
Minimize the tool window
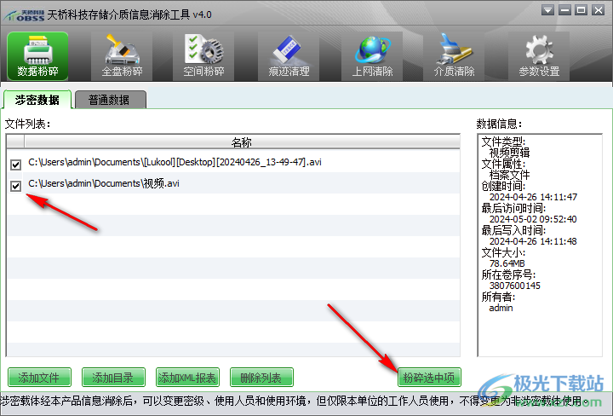[564, 10]
